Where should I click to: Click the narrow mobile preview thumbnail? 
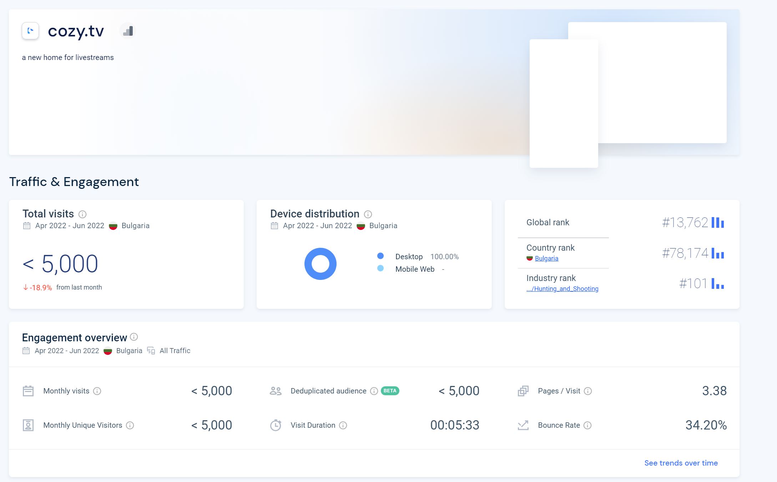tap(564, 104)
